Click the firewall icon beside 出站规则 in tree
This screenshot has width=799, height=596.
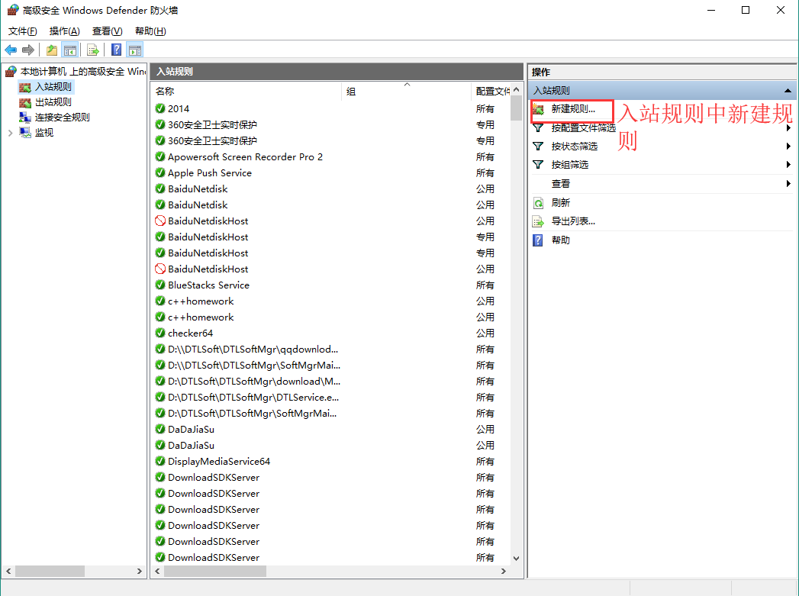[x=25, y=102]
